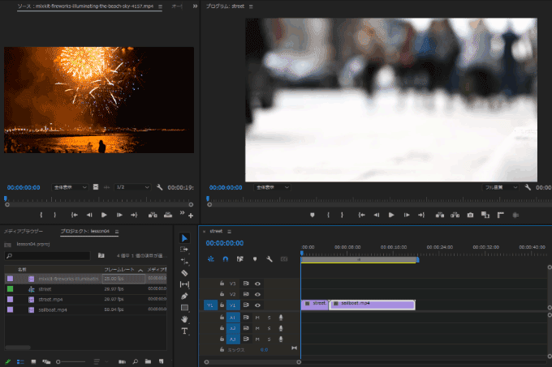Create new bin in Project panel

pos(148,361)
